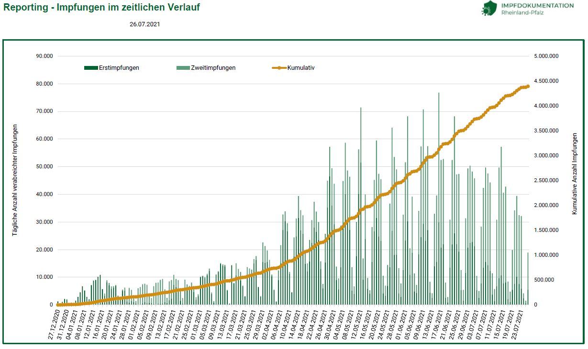Click the left axis title 'Tägliche Anzahl verabreichter Impfungen'

pos(15,180)
